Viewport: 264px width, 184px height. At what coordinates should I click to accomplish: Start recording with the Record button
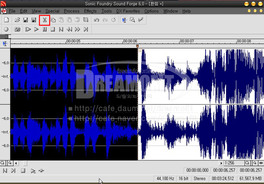click(x=6, y=30)
